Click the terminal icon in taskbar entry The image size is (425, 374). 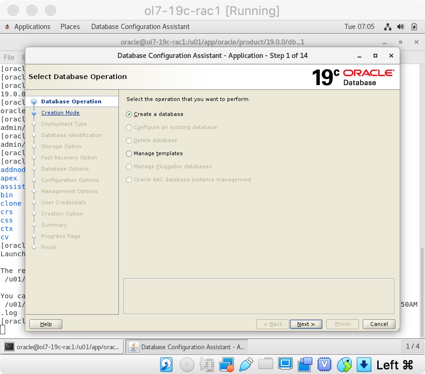click(9, 346)
